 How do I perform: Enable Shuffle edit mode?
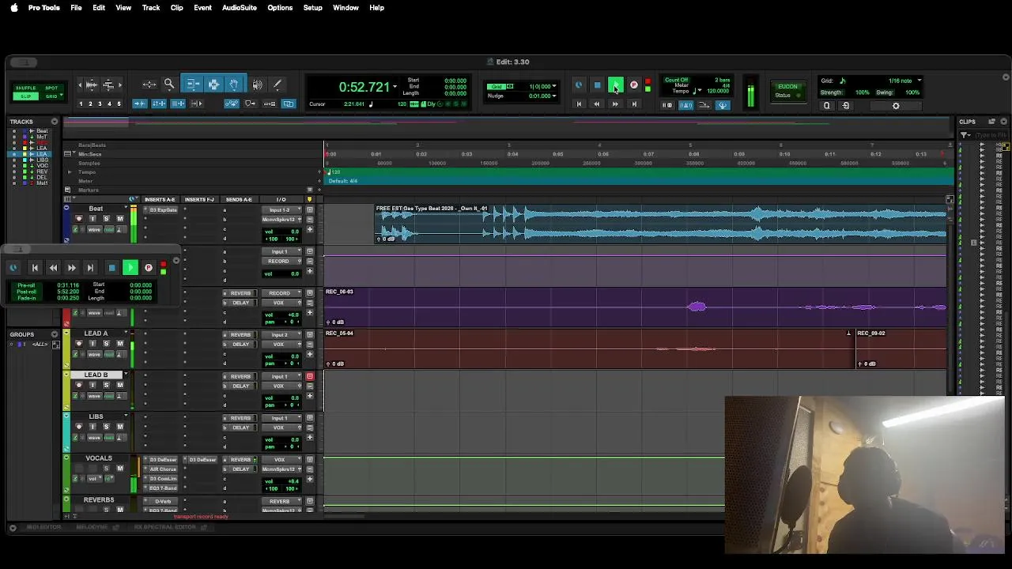pyautogui.click(x=25, y=88)
